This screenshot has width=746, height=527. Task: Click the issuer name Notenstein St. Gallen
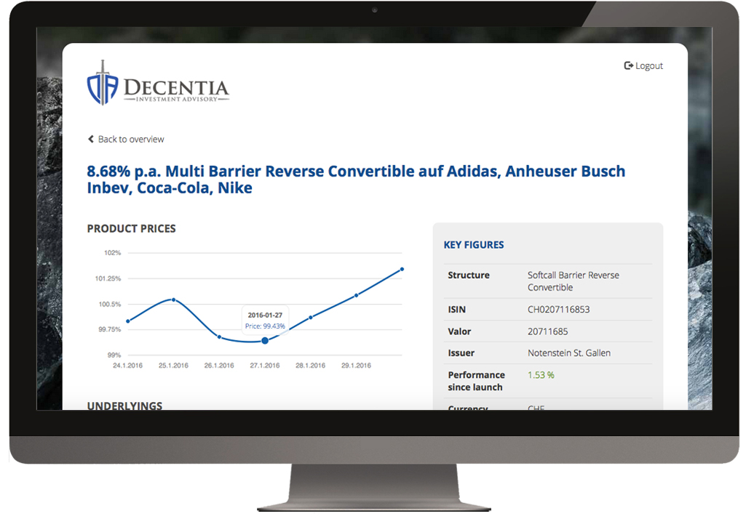[x=568, y=353]
